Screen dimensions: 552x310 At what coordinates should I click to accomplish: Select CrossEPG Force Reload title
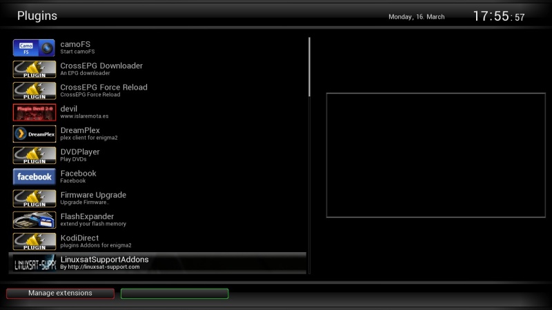click(x=104, y=87)
